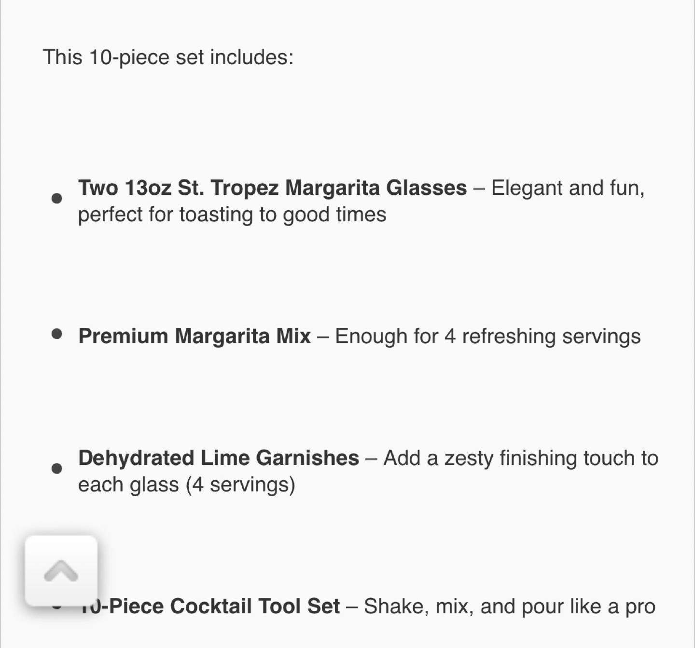Click the phrase 'Elegant and fun,'
This screenshot has width=695, height=648.
pos(568,188)
